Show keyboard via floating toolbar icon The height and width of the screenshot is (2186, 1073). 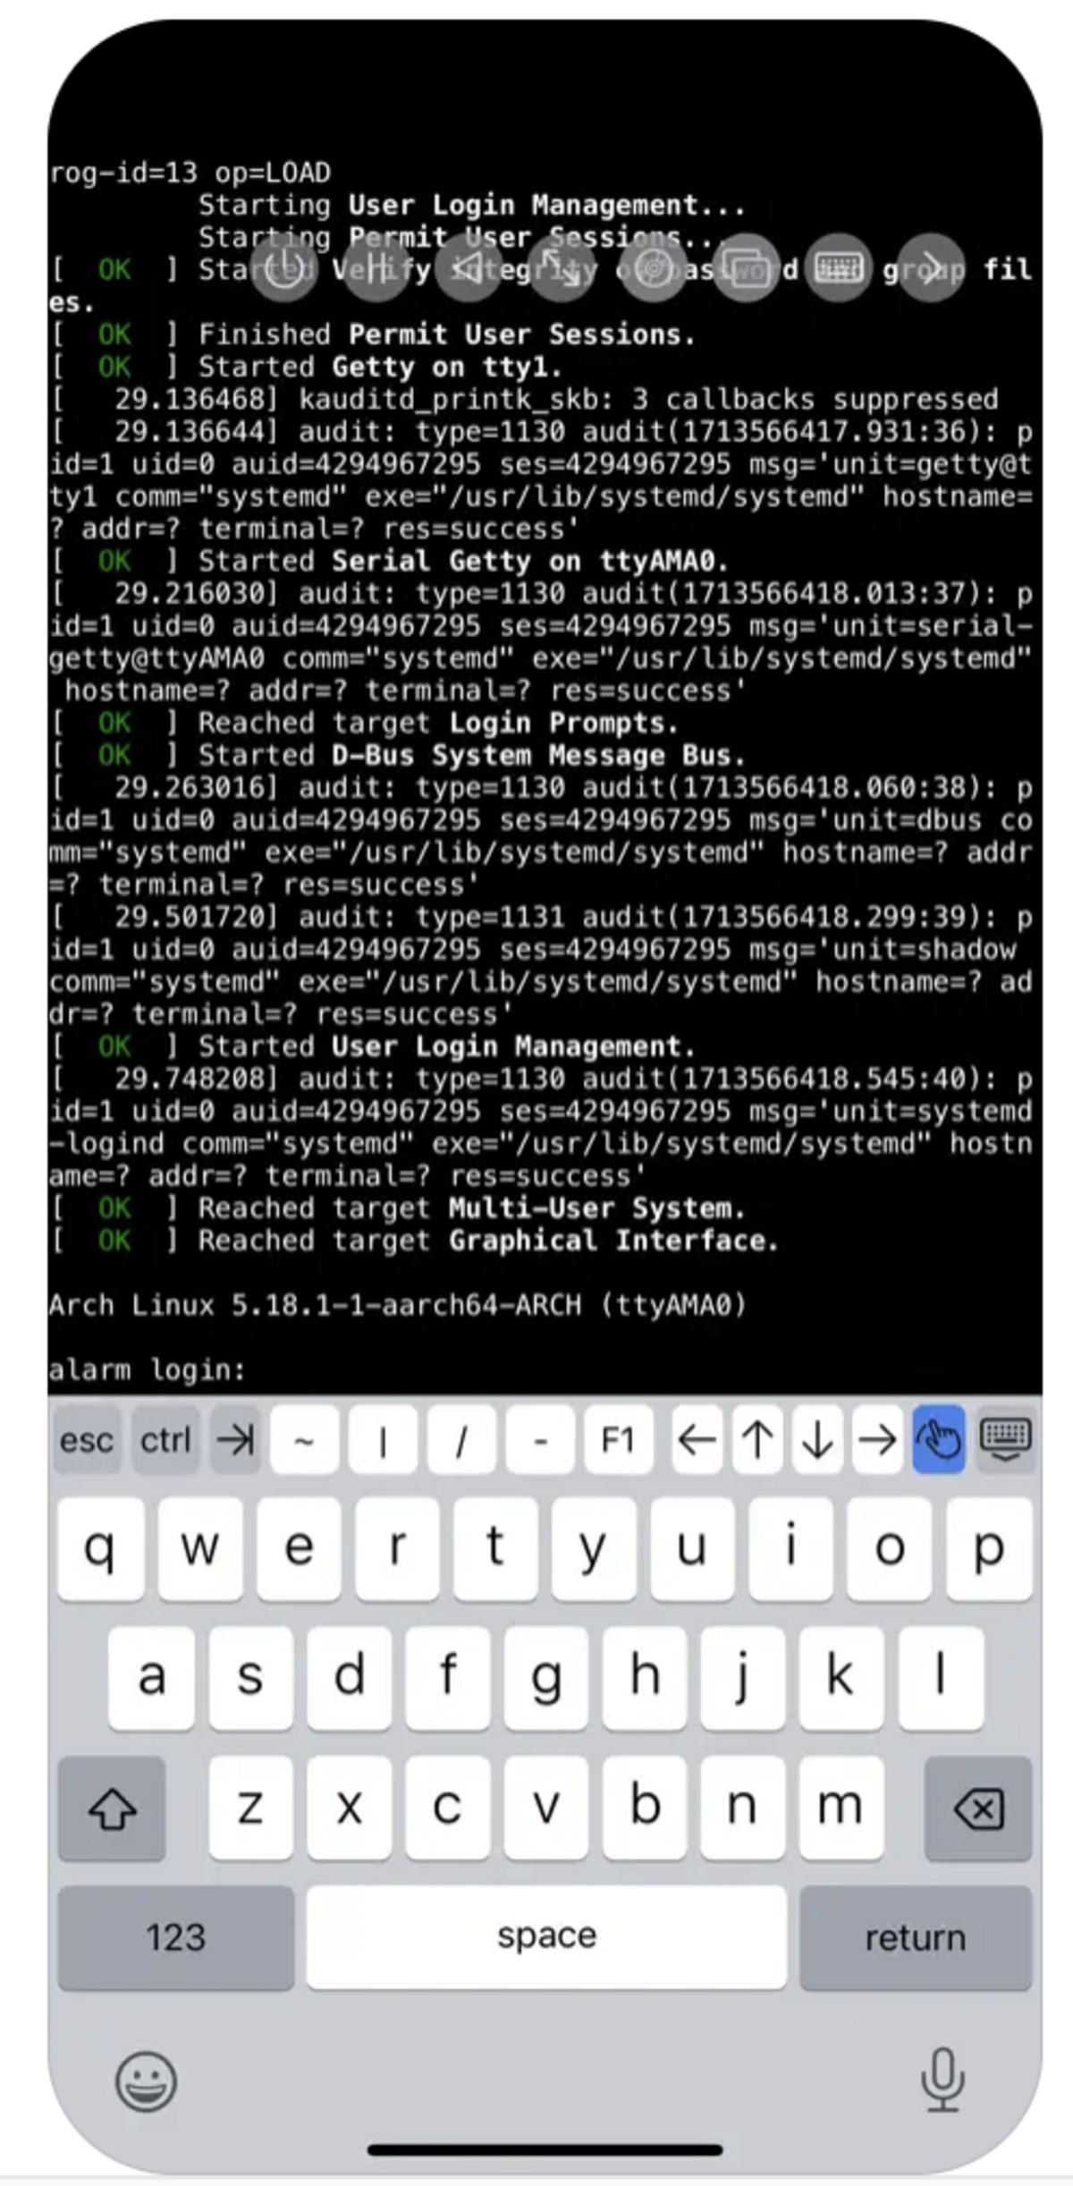click(x=838, y=267)
